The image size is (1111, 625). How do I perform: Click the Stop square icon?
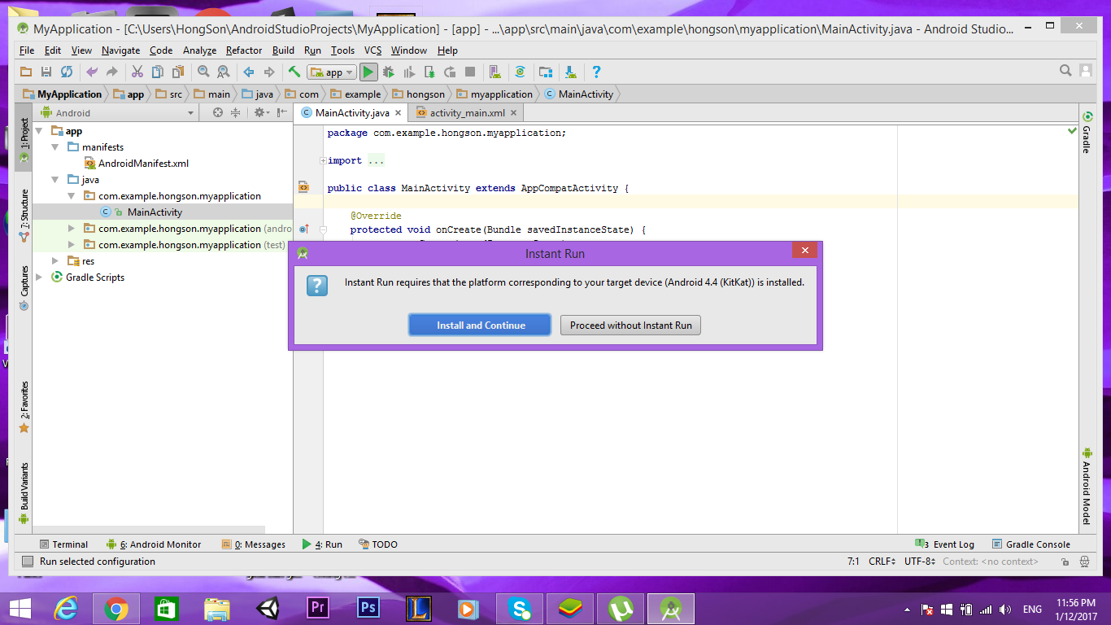click(470, 72)
